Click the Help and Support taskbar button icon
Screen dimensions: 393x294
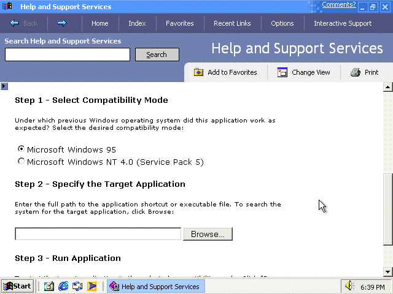point(114,286)
